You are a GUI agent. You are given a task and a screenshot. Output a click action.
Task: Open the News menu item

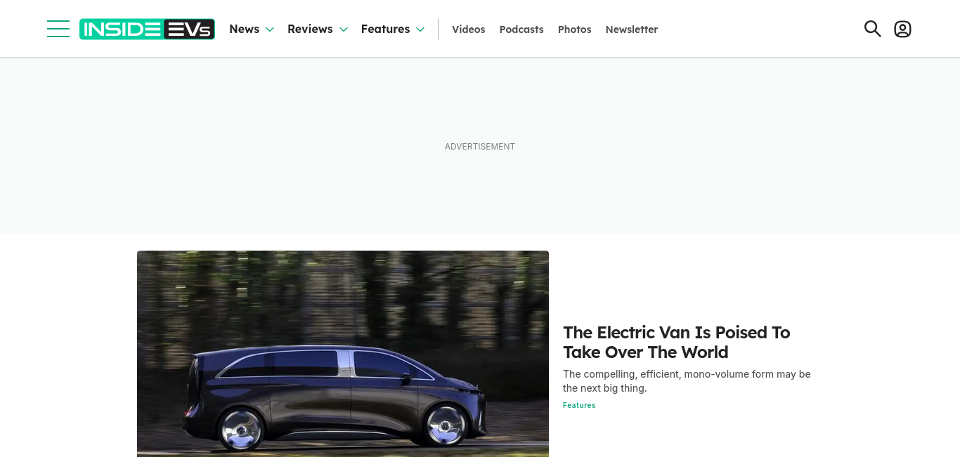[244, 29]
